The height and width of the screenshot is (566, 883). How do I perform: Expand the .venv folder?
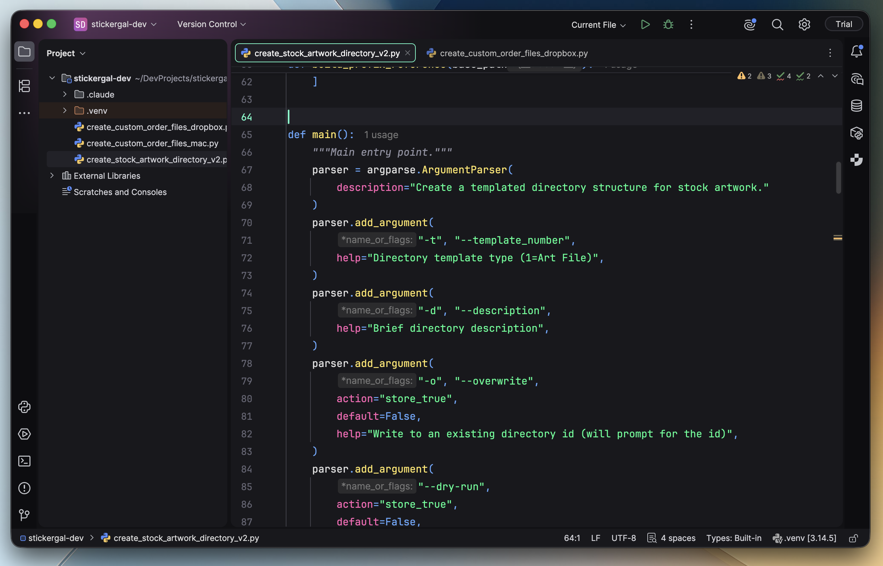coord(65,111)
